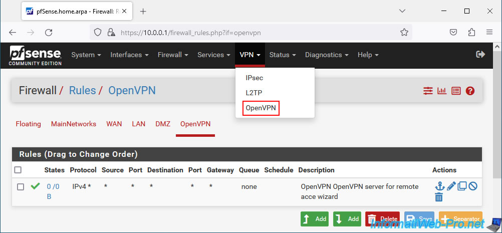Tick the checkbox on the IPv4 * rule row
Screen dimensions: 502x233
pyautogui.click(x=21, y=187)
